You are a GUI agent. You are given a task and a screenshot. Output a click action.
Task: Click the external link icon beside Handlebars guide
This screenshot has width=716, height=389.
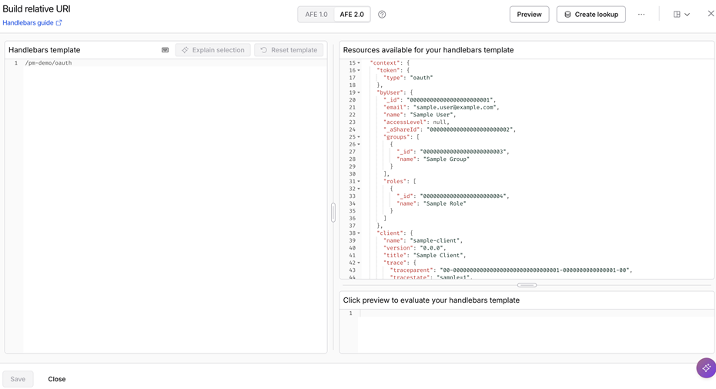59,22
